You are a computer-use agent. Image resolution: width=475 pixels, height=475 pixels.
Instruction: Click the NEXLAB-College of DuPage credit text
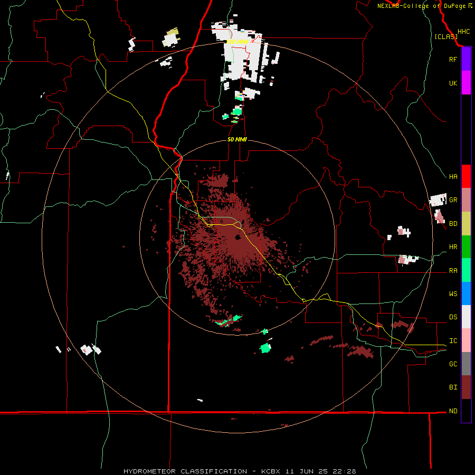tap(421, 6)
